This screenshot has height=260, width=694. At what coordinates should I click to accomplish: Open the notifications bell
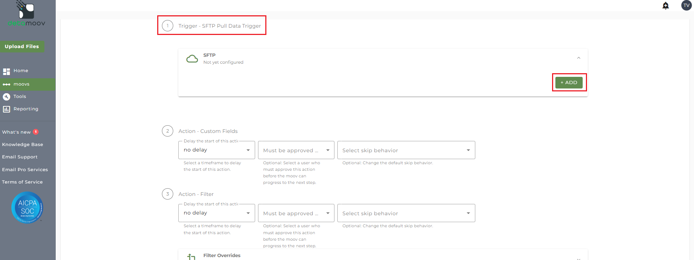click(666, 5)
